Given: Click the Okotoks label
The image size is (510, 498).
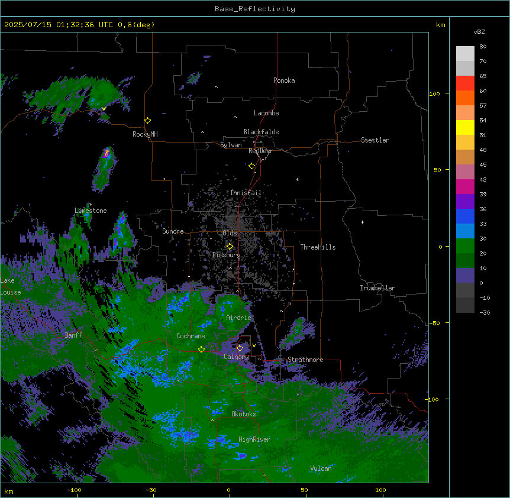Looking at the screenshot, I should coord(244,414).
